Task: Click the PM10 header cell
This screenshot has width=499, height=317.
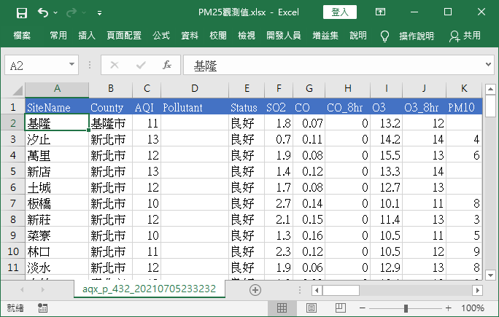Action: click(x=464, y=107)
